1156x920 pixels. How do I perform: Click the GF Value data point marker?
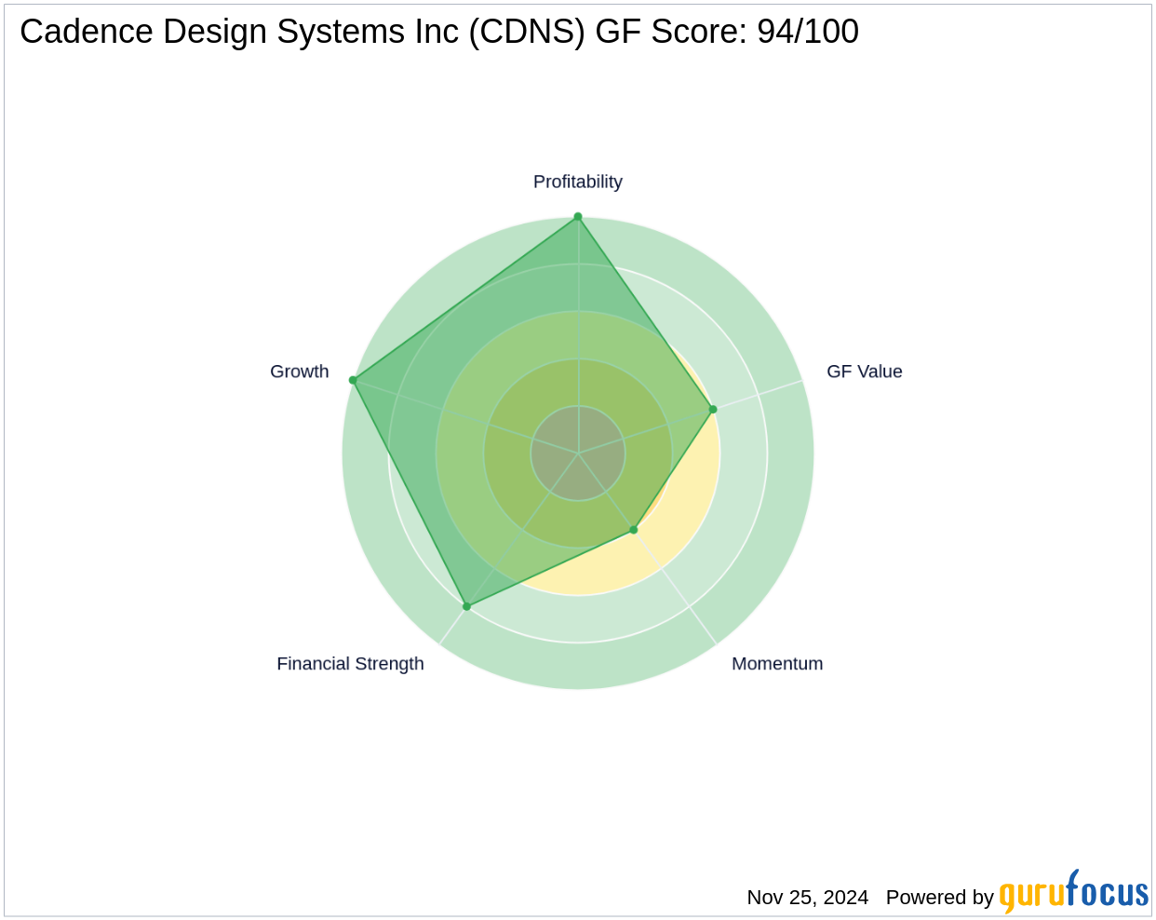click(x=713, y=409)
